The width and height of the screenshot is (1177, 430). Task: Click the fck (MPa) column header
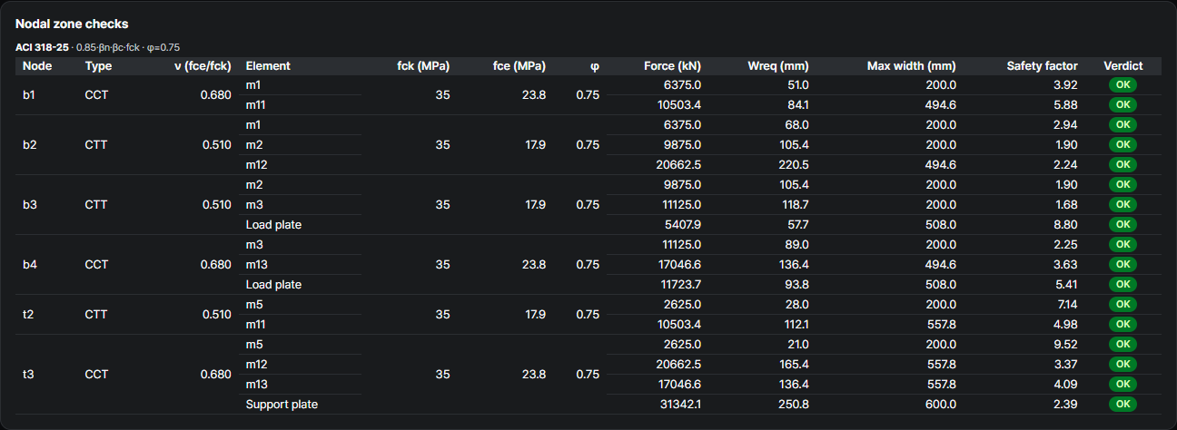point(423,65)
